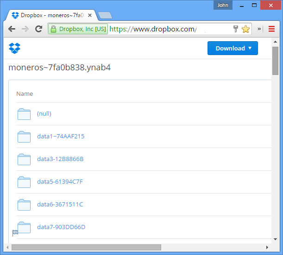Click the folder icon beside data3-12B8866B
The width and height of the screenshot is (283, 255).
(24, 159)
